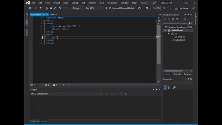
Task: Open the Server Explorer side tab
Action: click(x=27, y=19)
